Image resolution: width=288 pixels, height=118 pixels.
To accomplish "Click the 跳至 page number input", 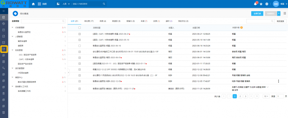I will tap(280, 96).
